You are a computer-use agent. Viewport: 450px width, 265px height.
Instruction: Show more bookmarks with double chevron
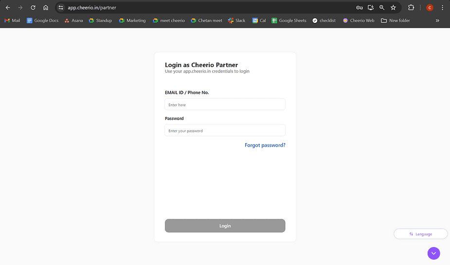437,20
